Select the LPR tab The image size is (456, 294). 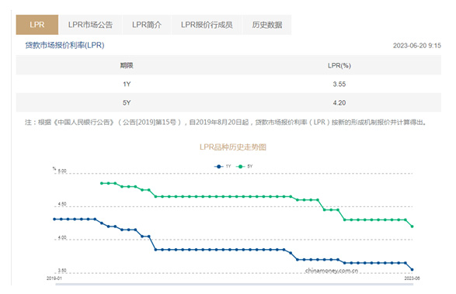tap(37, 25)
